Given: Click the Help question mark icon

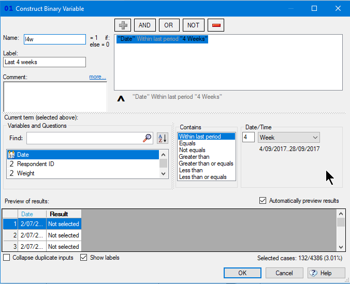Looking at the screenshot, I should tap(313, 273).
